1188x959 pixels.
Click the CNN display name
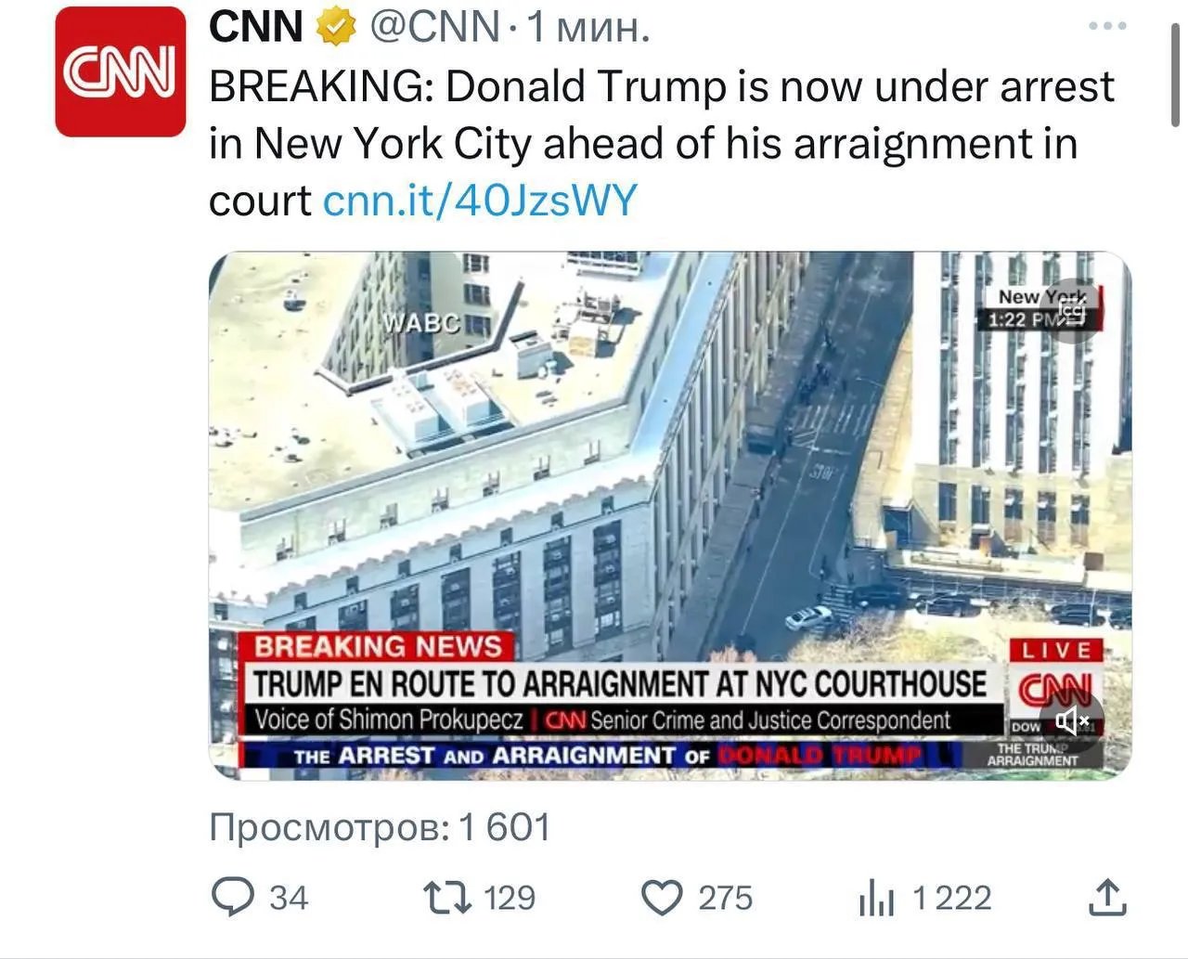pyautogui.click(x=255, y=28)
